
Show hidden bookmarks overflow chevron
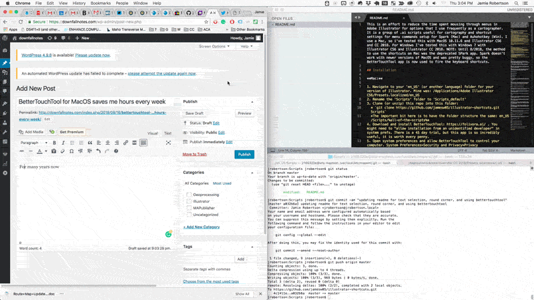(227, 29)
